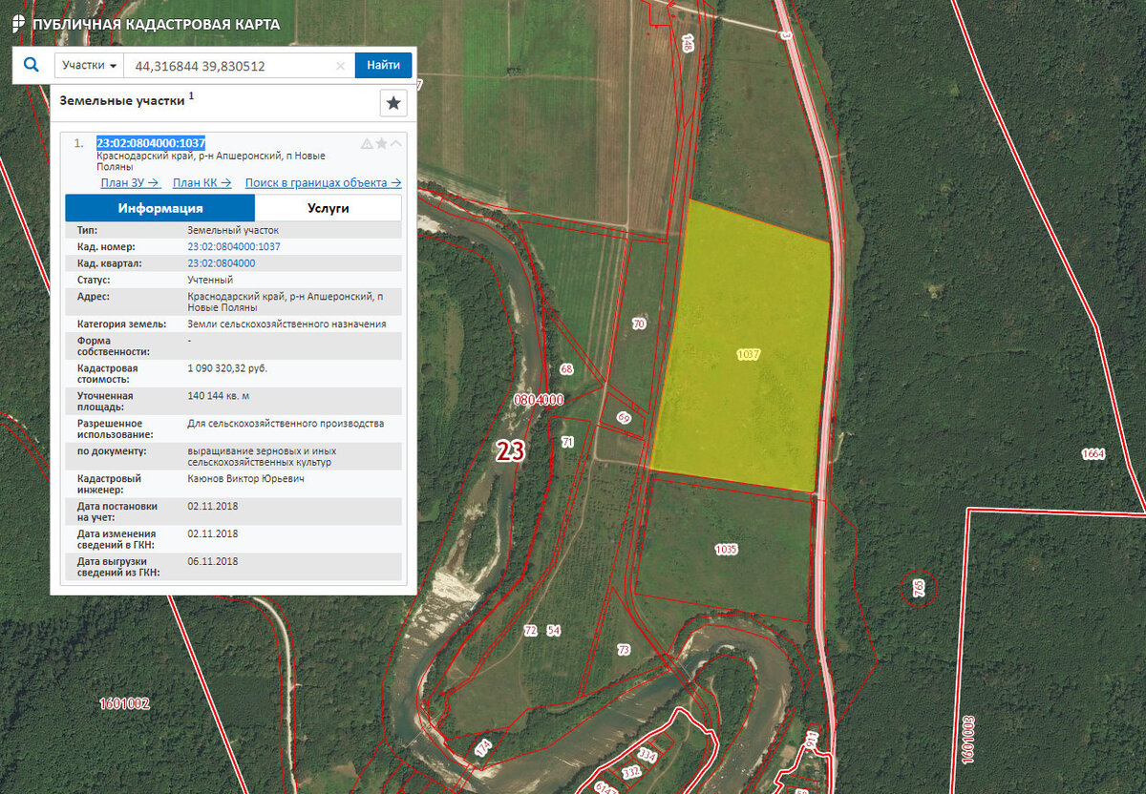
Task: Open the Участки search type dropdown
Action: coord(90,66)
